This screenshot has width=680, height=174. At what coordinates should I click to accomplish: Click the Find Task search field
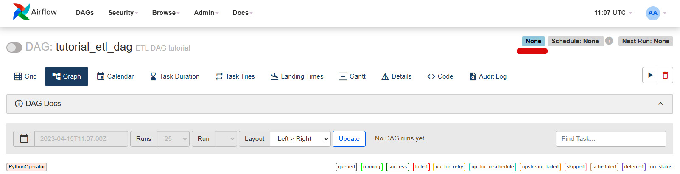click(611, 139)
